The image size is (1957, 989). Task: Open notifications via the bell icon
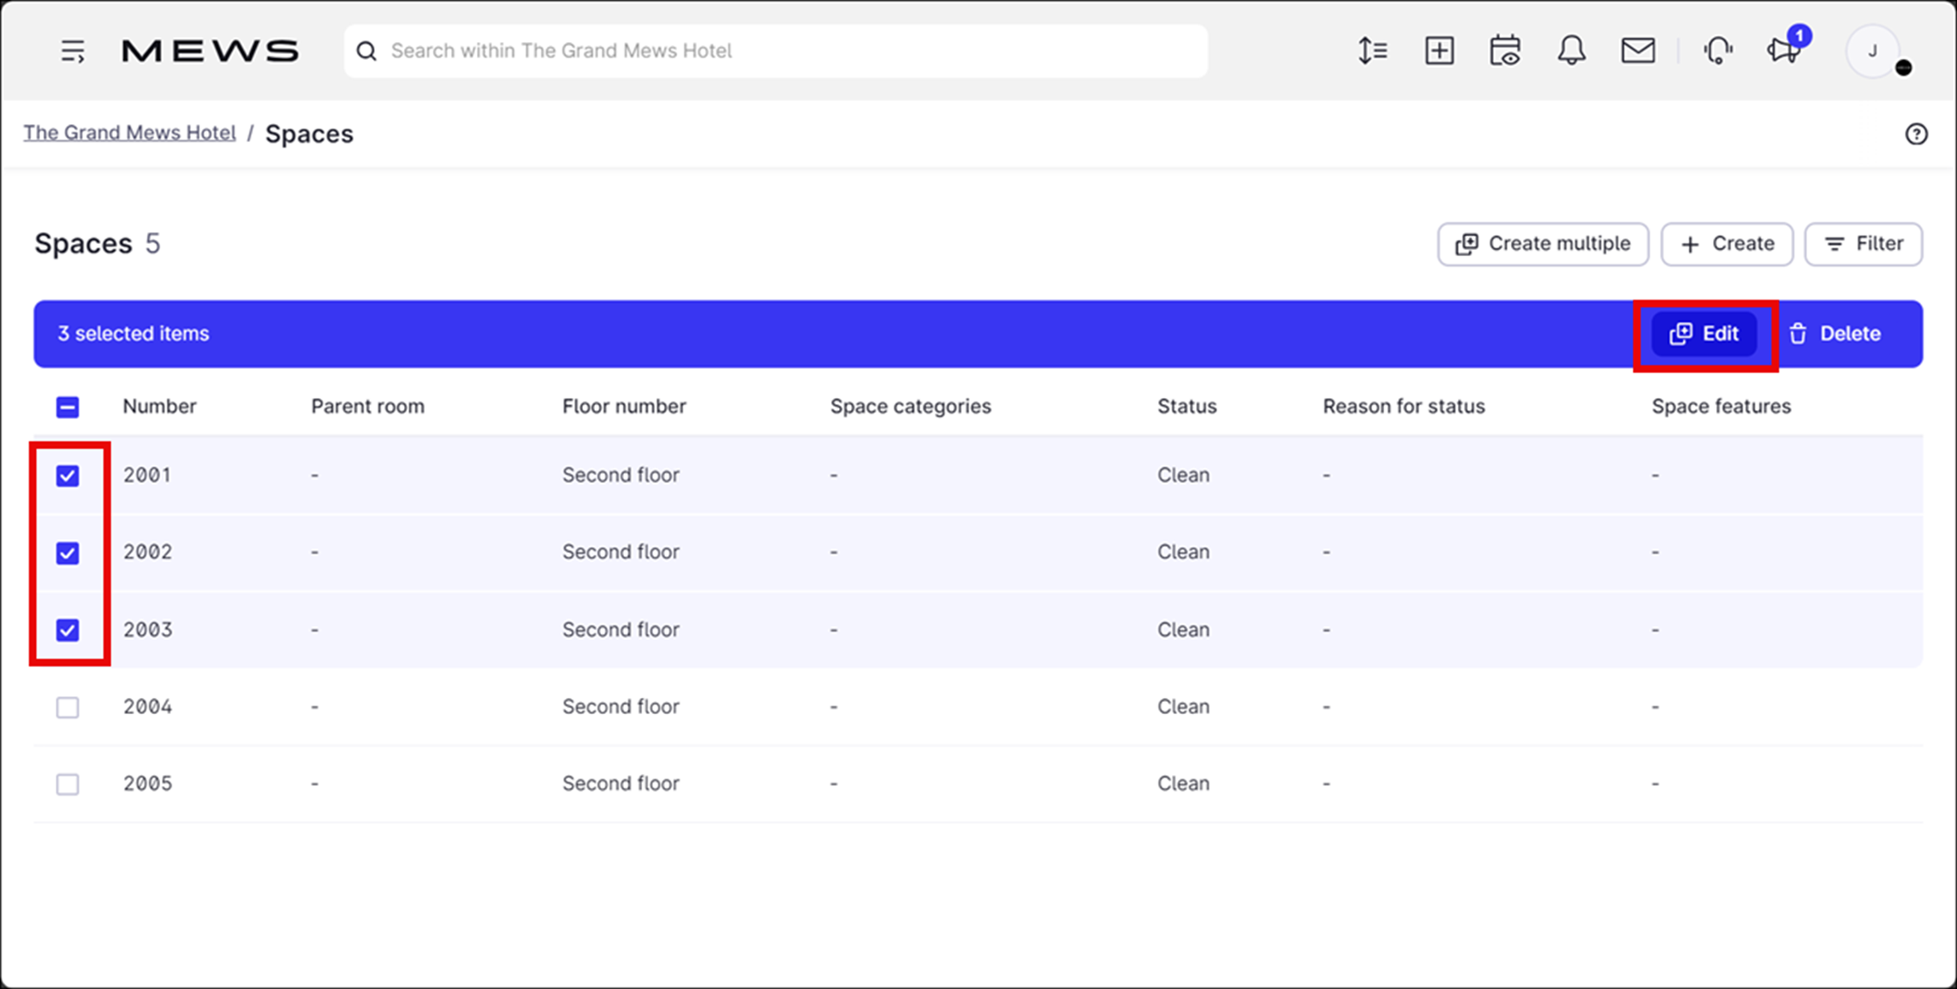(x=1572, y=51)
